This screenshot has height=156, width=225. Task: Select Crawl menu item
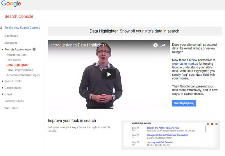(x=8, y=94)
